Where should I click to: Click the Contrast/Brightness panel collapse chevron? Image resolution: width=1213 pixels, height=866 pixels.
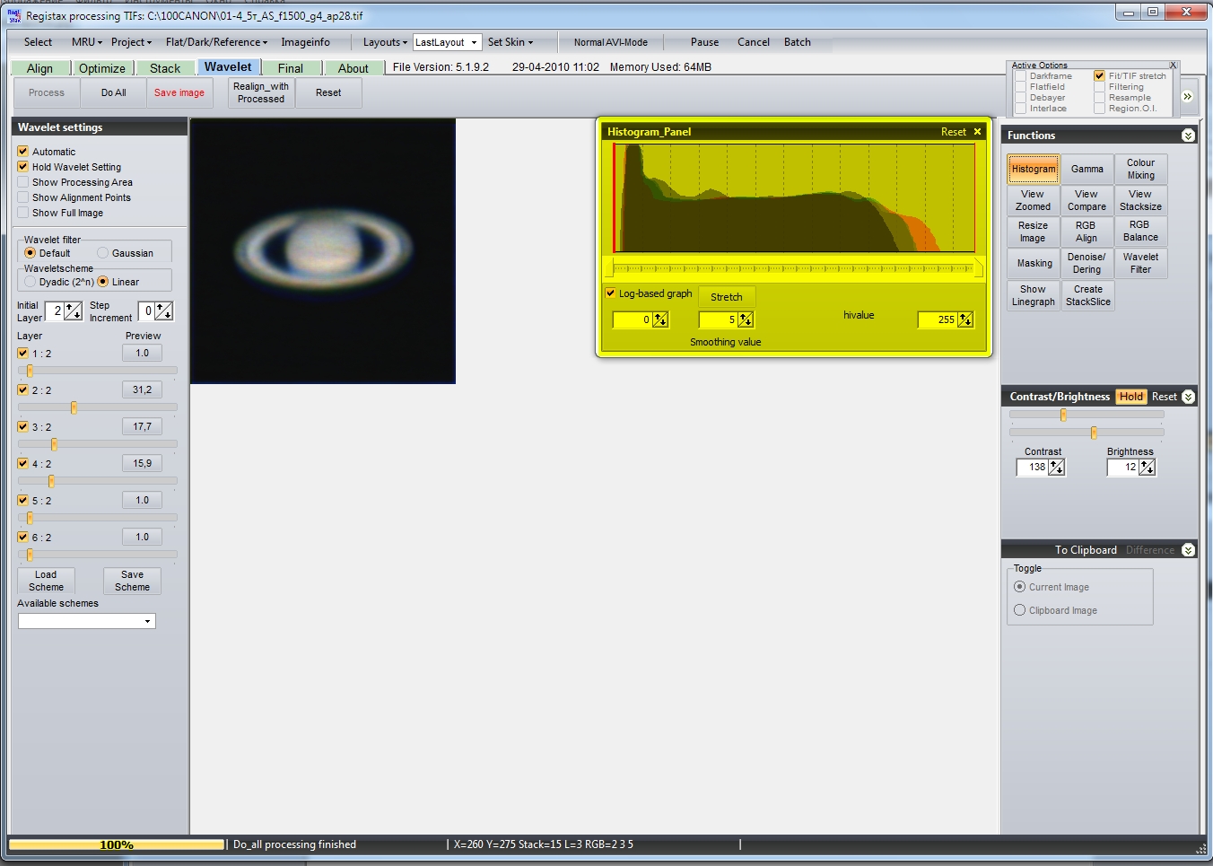pos(1188,397)
